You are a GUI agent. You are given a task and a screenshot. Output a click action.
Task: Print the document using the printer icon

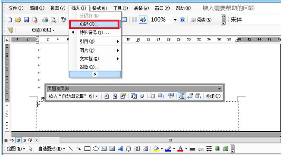(45, 20)
